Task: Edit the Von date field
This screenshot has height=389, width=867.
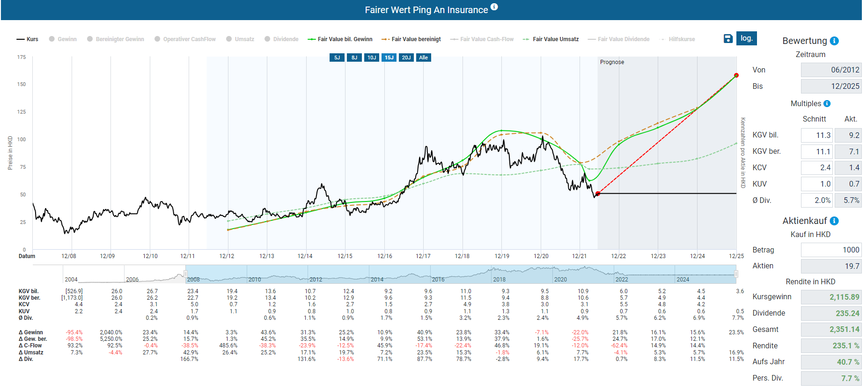Action: point(831,70)
